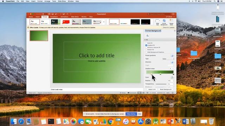Open the Fill paint bucket tab icon
Screen dimensions: 225x126
(x=147, y=36)
